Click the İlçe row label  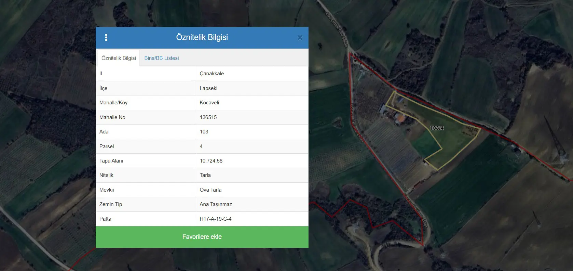(103, 88)
